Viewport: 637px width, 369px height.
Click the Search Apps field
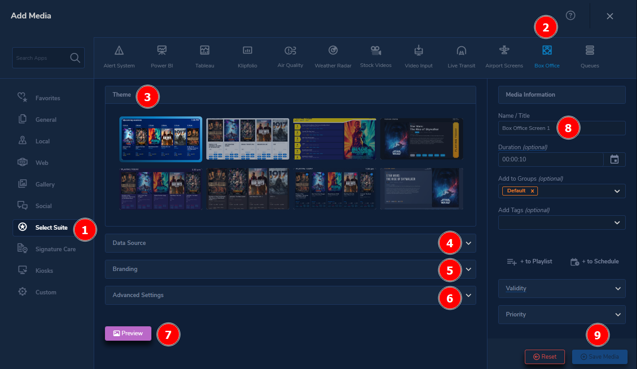point(48,58)
